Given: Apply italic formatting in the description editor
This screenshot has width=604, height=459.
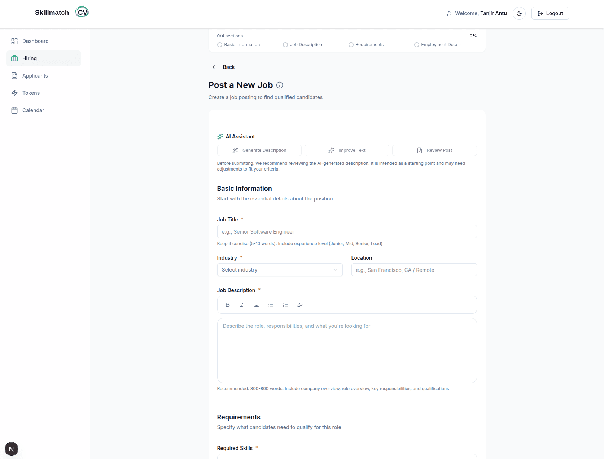Looking at the screenshot, I should coord(242,305).
